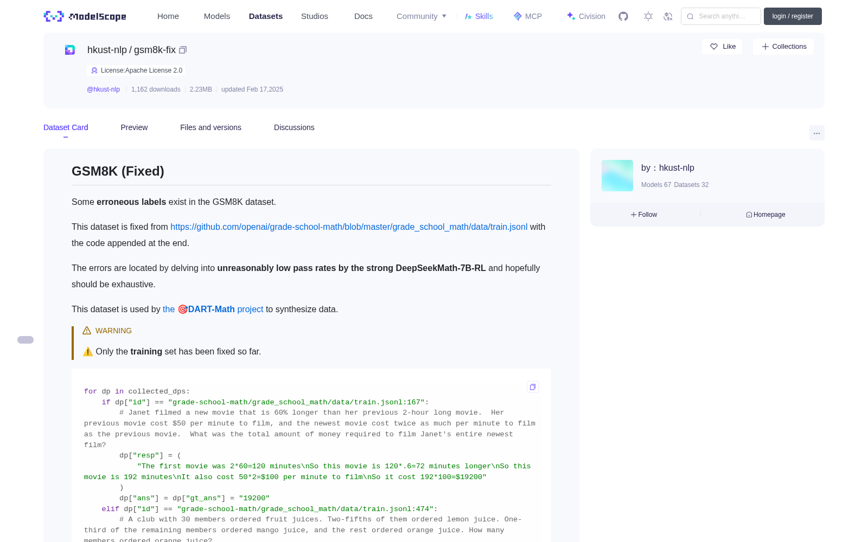Switch language with the translate icon
The image size is (868, 542).
click(668, 16)
